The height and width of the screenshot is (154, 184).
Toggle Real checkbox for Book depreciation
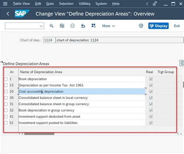tap(151, 79)
